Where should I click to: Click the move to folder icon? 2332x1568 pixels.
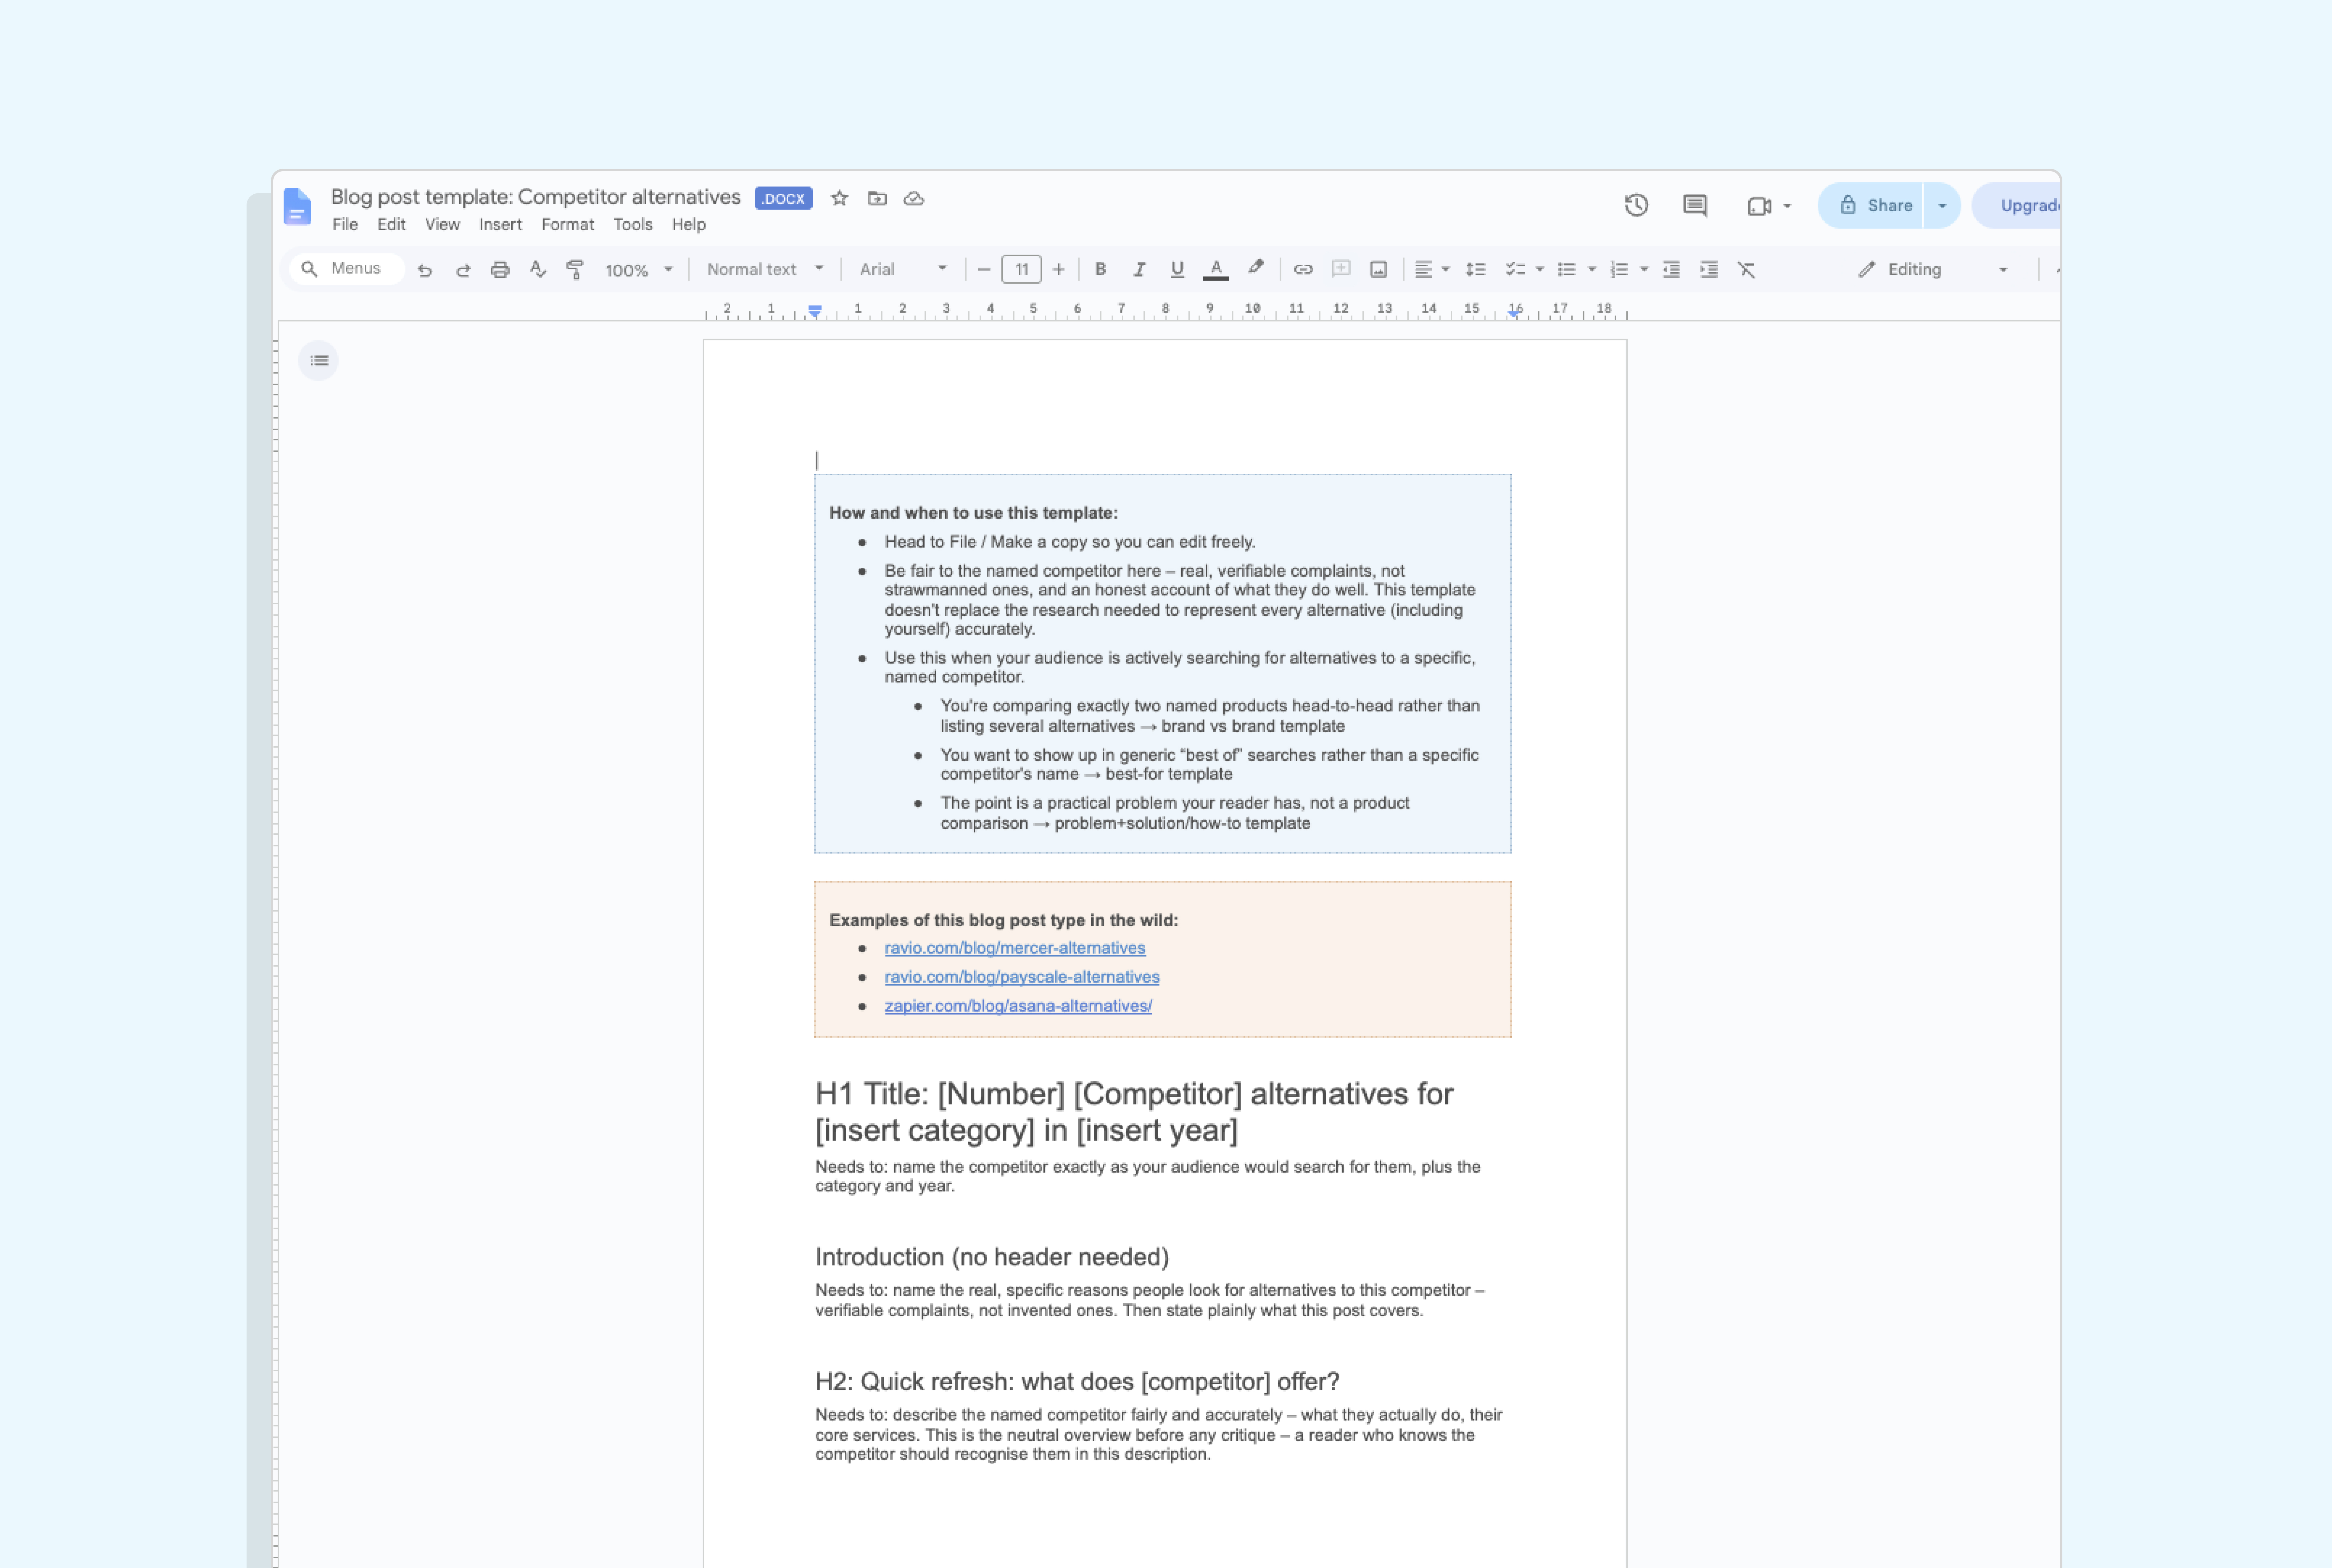coord(877,198)
